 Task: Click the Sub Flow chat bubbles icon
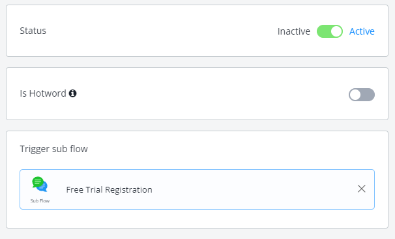click(x=40, y=184)
